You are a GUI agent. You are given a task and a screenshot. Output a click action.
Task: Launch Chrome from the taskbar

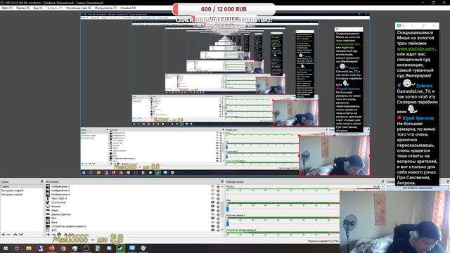pos(63,248)
